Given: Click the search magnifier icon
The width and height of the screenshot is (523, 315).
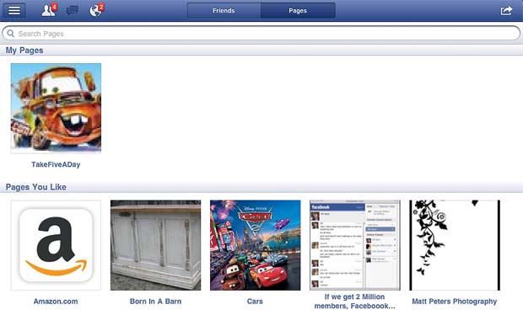Looking at the screenshot, I should [11, 34].
